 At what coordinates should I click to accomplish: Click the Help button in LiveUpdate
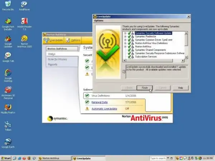point(181,88)
